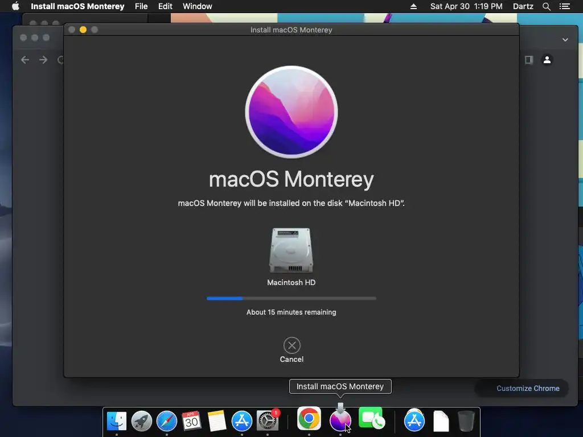Click the Chrome profile avatar icon
Image resolution: width=583 pixels, height=437 pixels.
click(x=547, y=60)
